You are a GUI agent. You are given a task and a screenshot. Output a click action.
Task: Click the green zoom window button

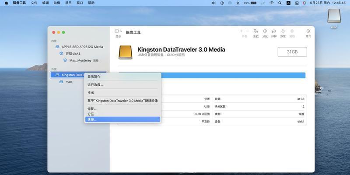point(63,32)
